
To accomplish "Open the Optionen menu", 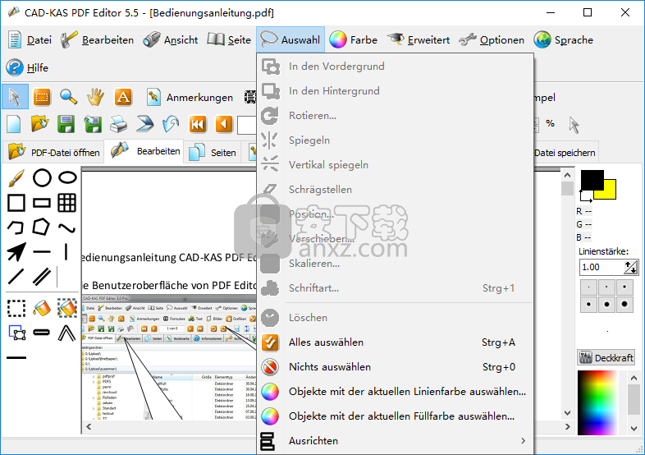I will coord(492,40).
